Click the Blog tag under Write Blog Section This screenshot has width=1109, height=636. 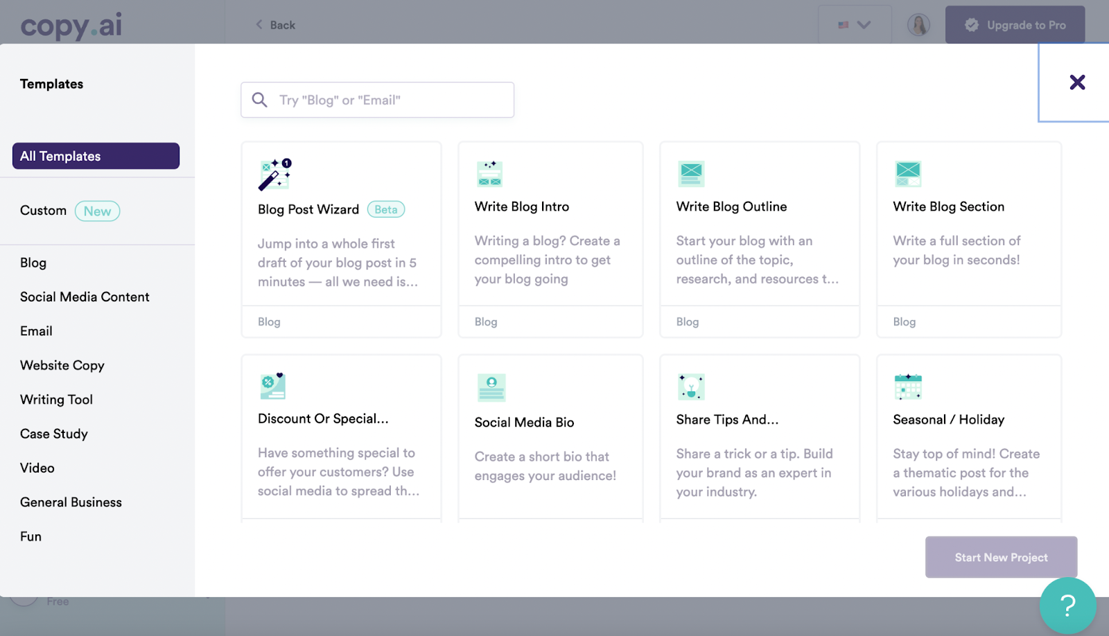tap(905, 321)
